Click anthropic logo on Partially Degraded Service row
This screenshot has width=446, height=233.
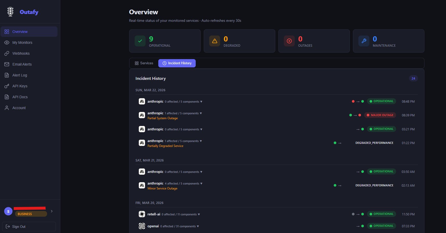[142, 143]
